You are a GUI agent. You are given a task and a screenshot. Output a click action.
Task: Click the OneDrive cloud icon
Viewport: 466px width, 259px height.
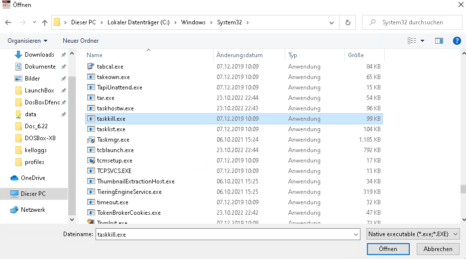click(x=14, y=178)
